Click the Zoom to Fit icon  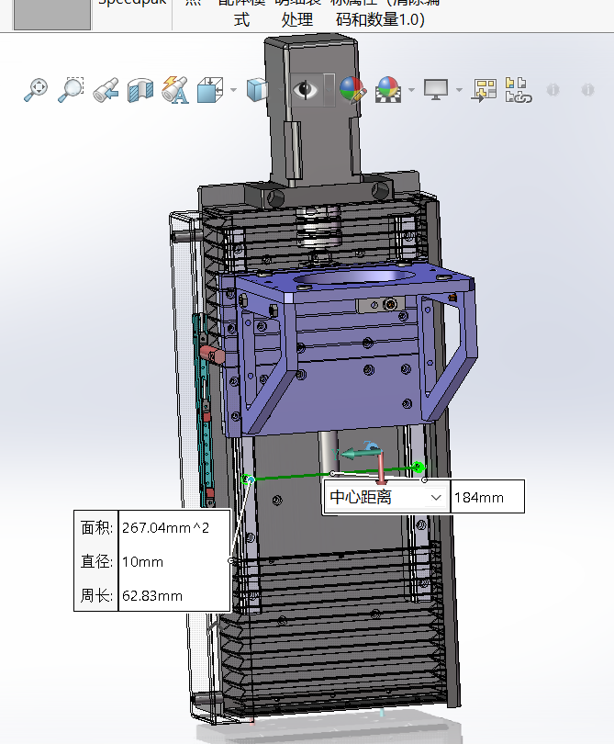point(36,90)
